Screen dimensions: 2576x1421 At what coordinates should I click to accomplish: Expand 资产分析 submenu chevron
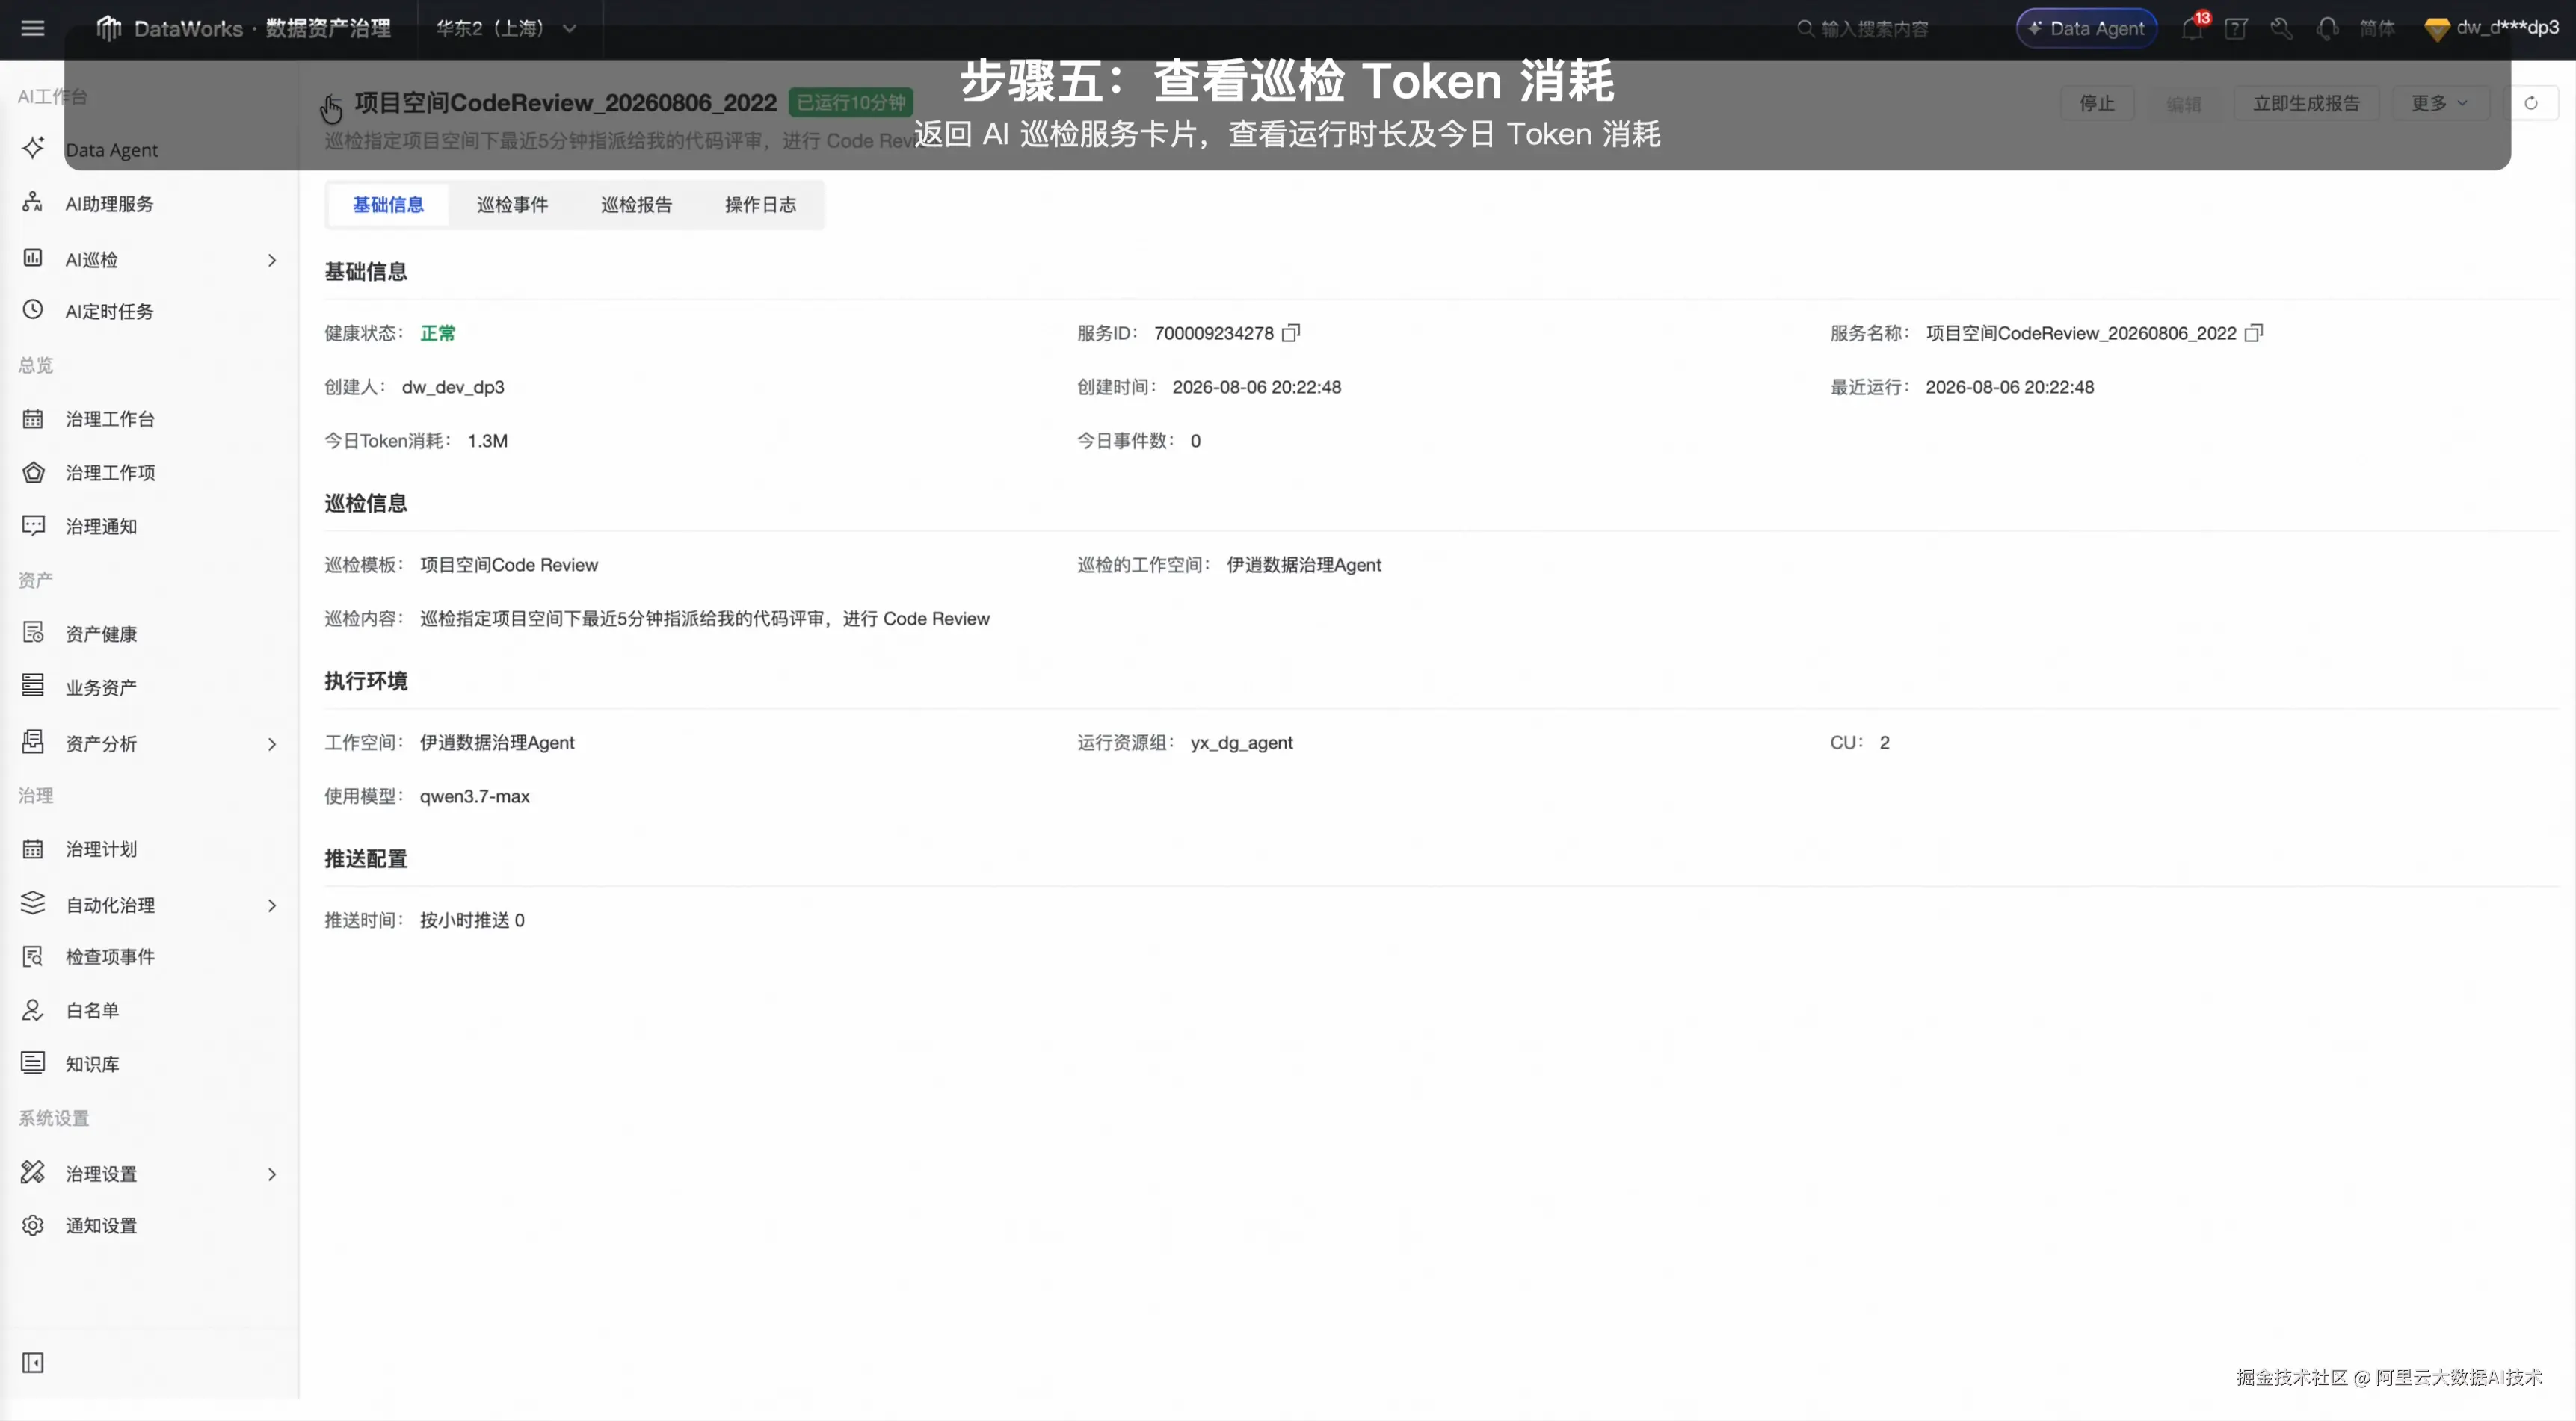272,743
